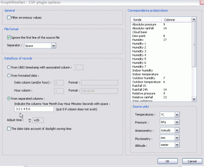Select the Cloud base row

pos(161,32)
